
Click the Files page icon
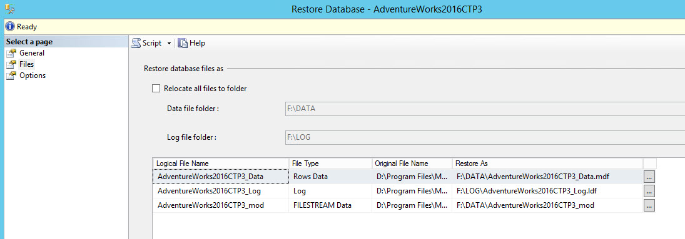coord(11,64)
